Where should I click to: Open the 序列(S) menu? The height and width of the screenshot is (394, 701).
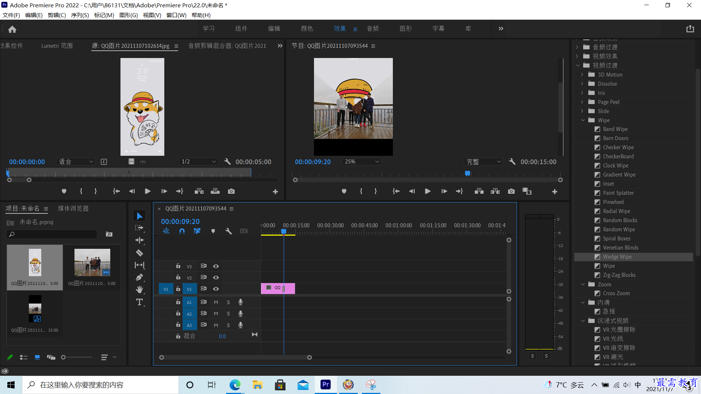80,15
